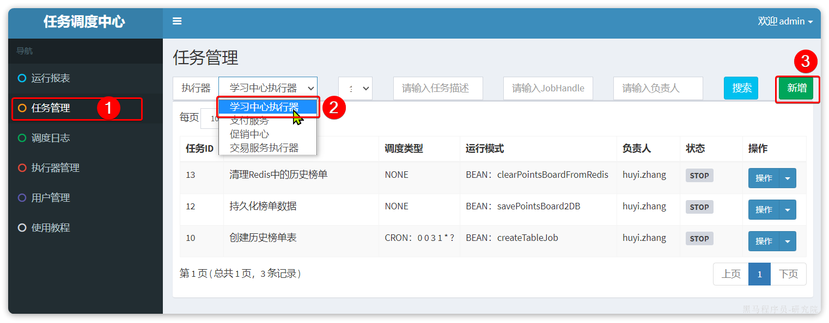Click the 操作 button for task 10

coord(764,241)
